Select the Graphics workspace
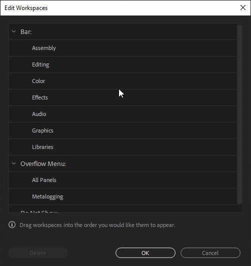The image size is (251, 266). [122, 130]
